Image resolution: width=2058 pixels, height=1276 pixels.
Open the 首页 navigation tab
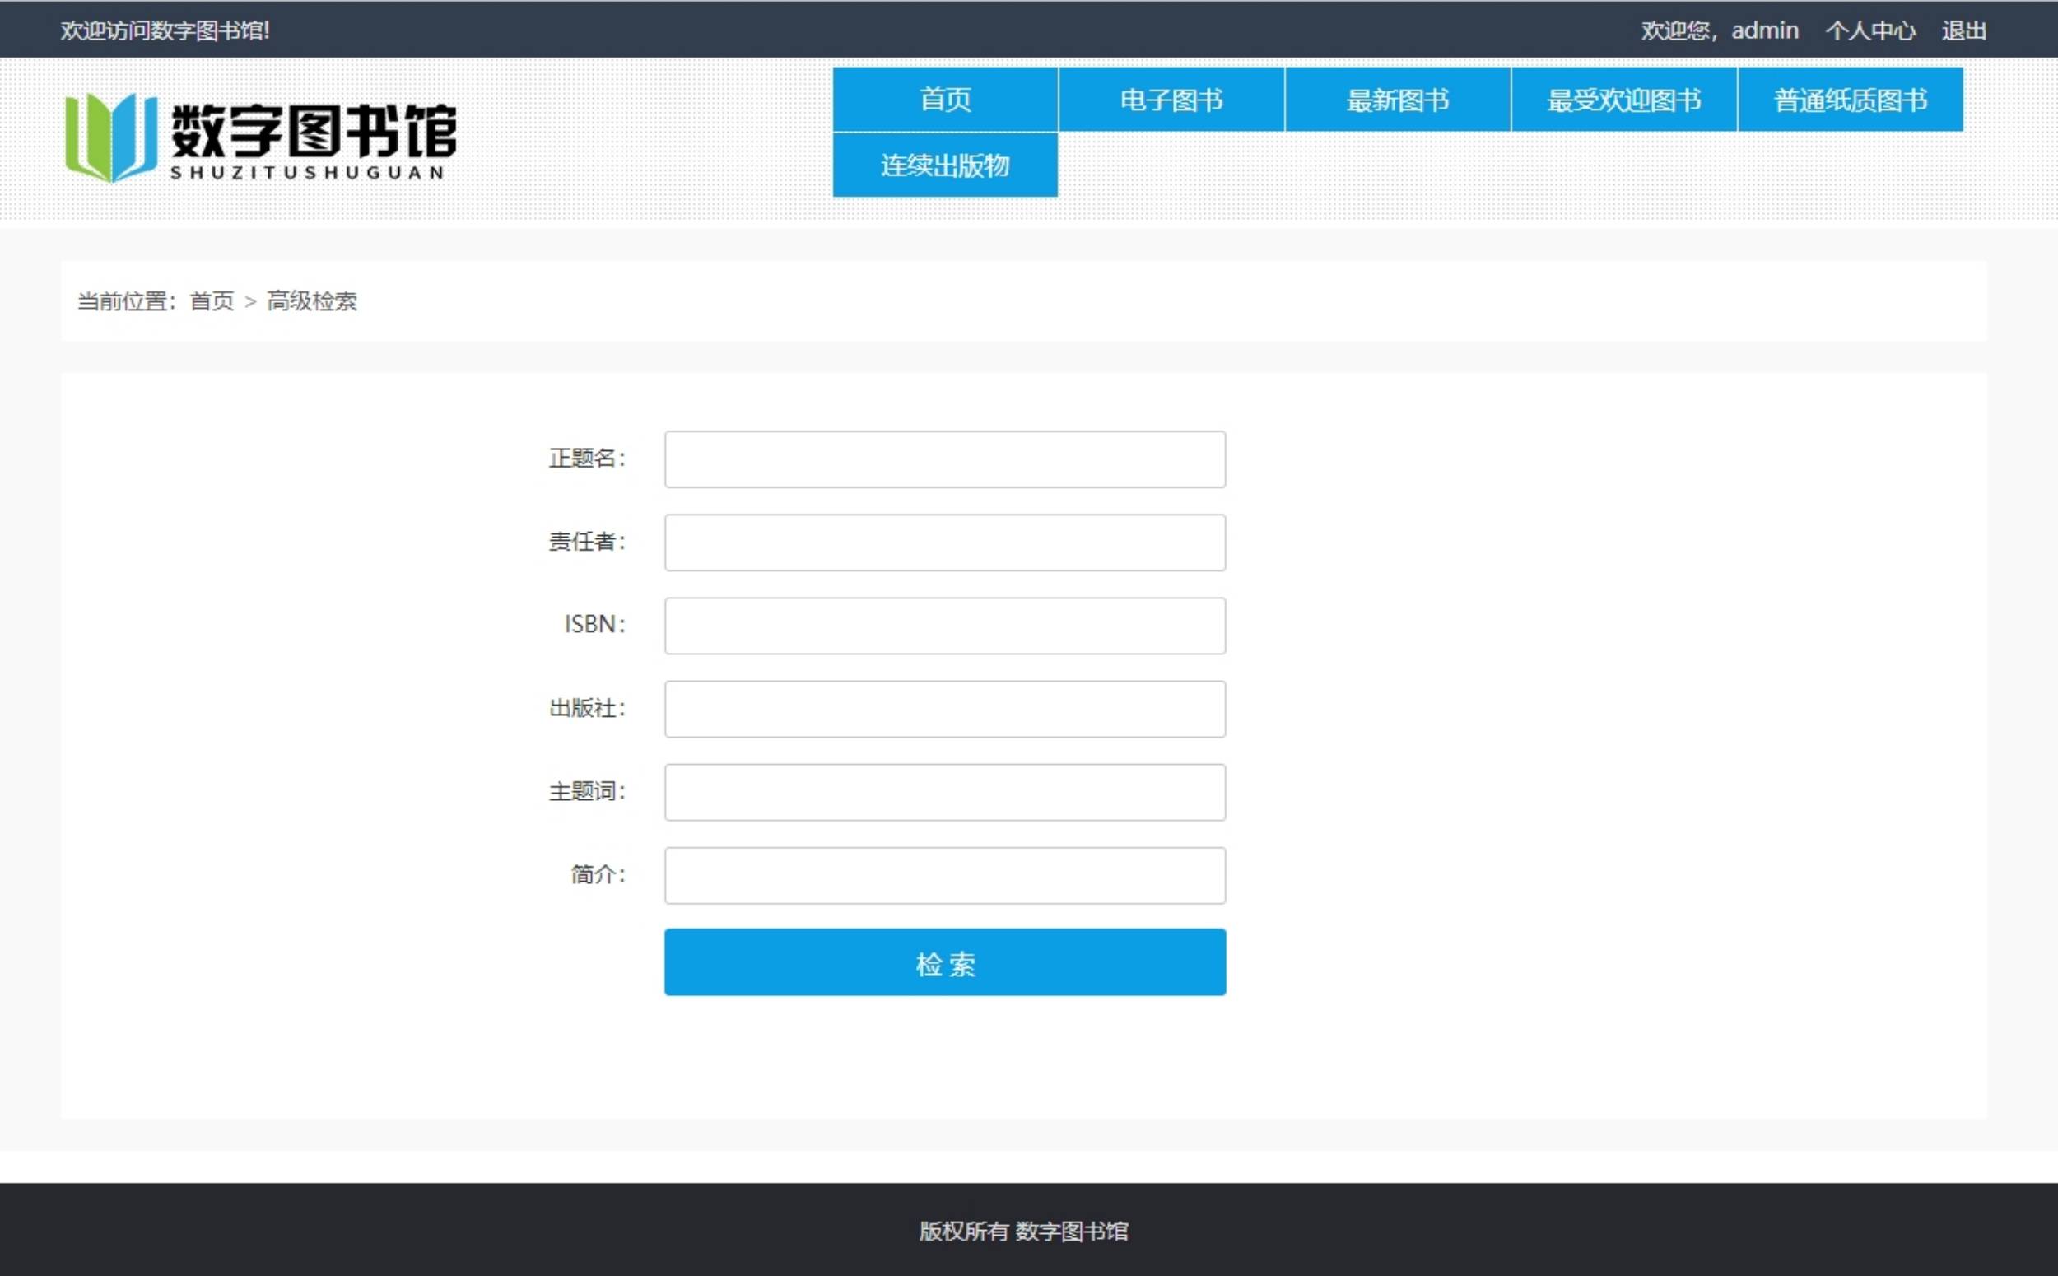945,100
